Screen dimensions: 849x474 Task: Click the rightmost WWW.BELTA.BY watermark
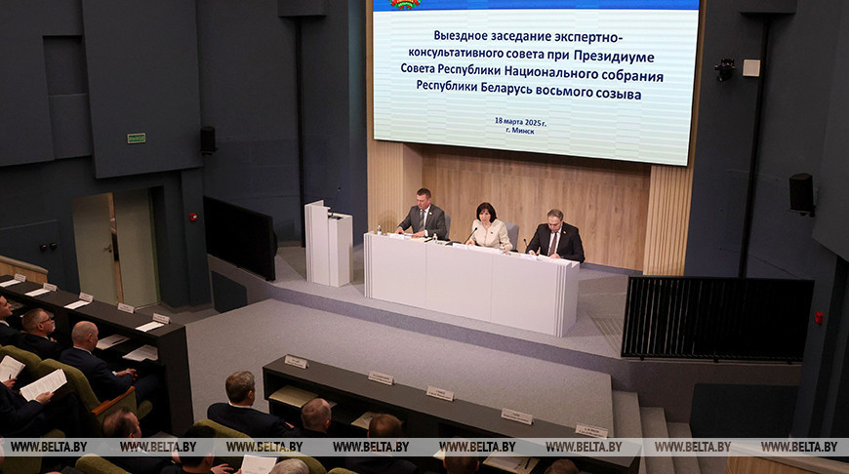pyautogui.click(x=799, y=447)
